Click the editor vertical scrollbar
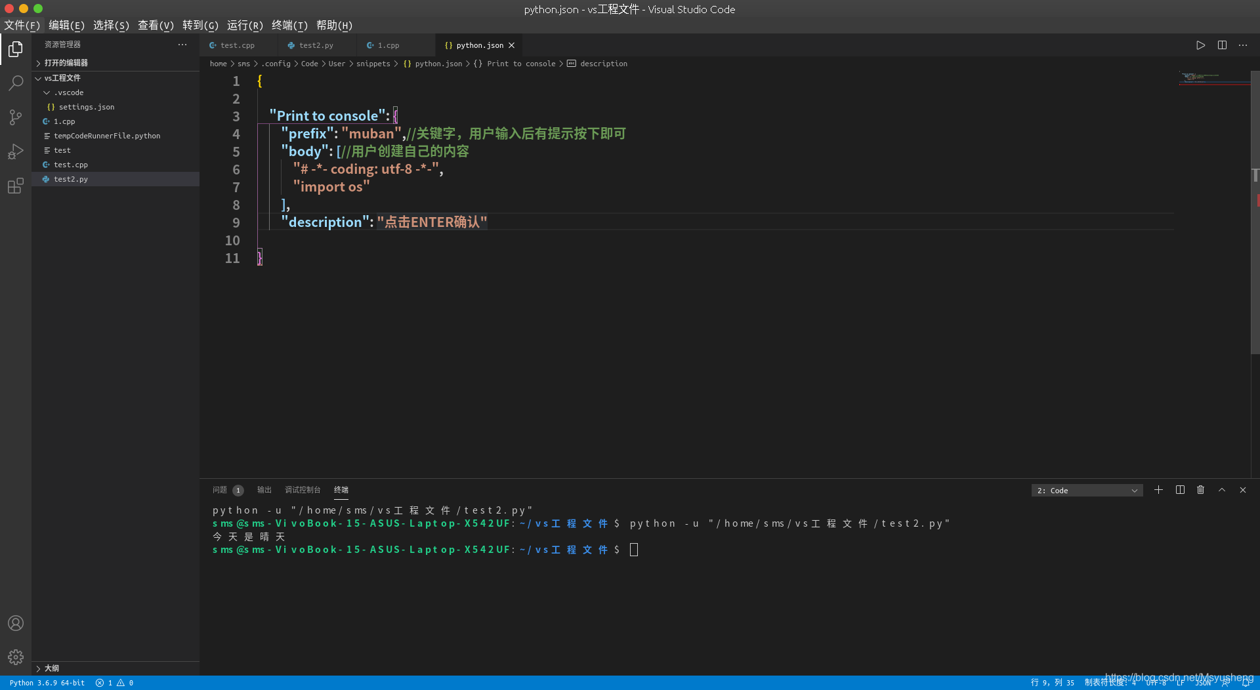 click(1255, 213)
